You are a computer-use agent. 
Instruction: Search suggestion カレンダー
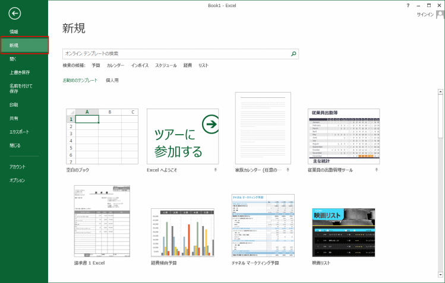tap(115, 65)
